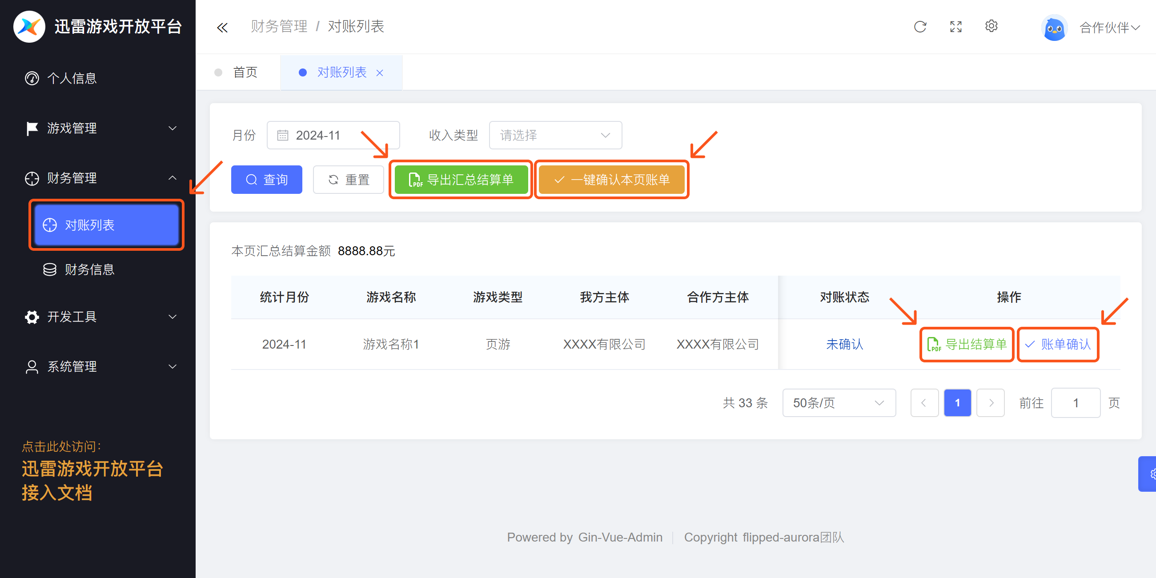
Task: Click the 8888.88元 total amount
Action: click(x=366, y=251)
